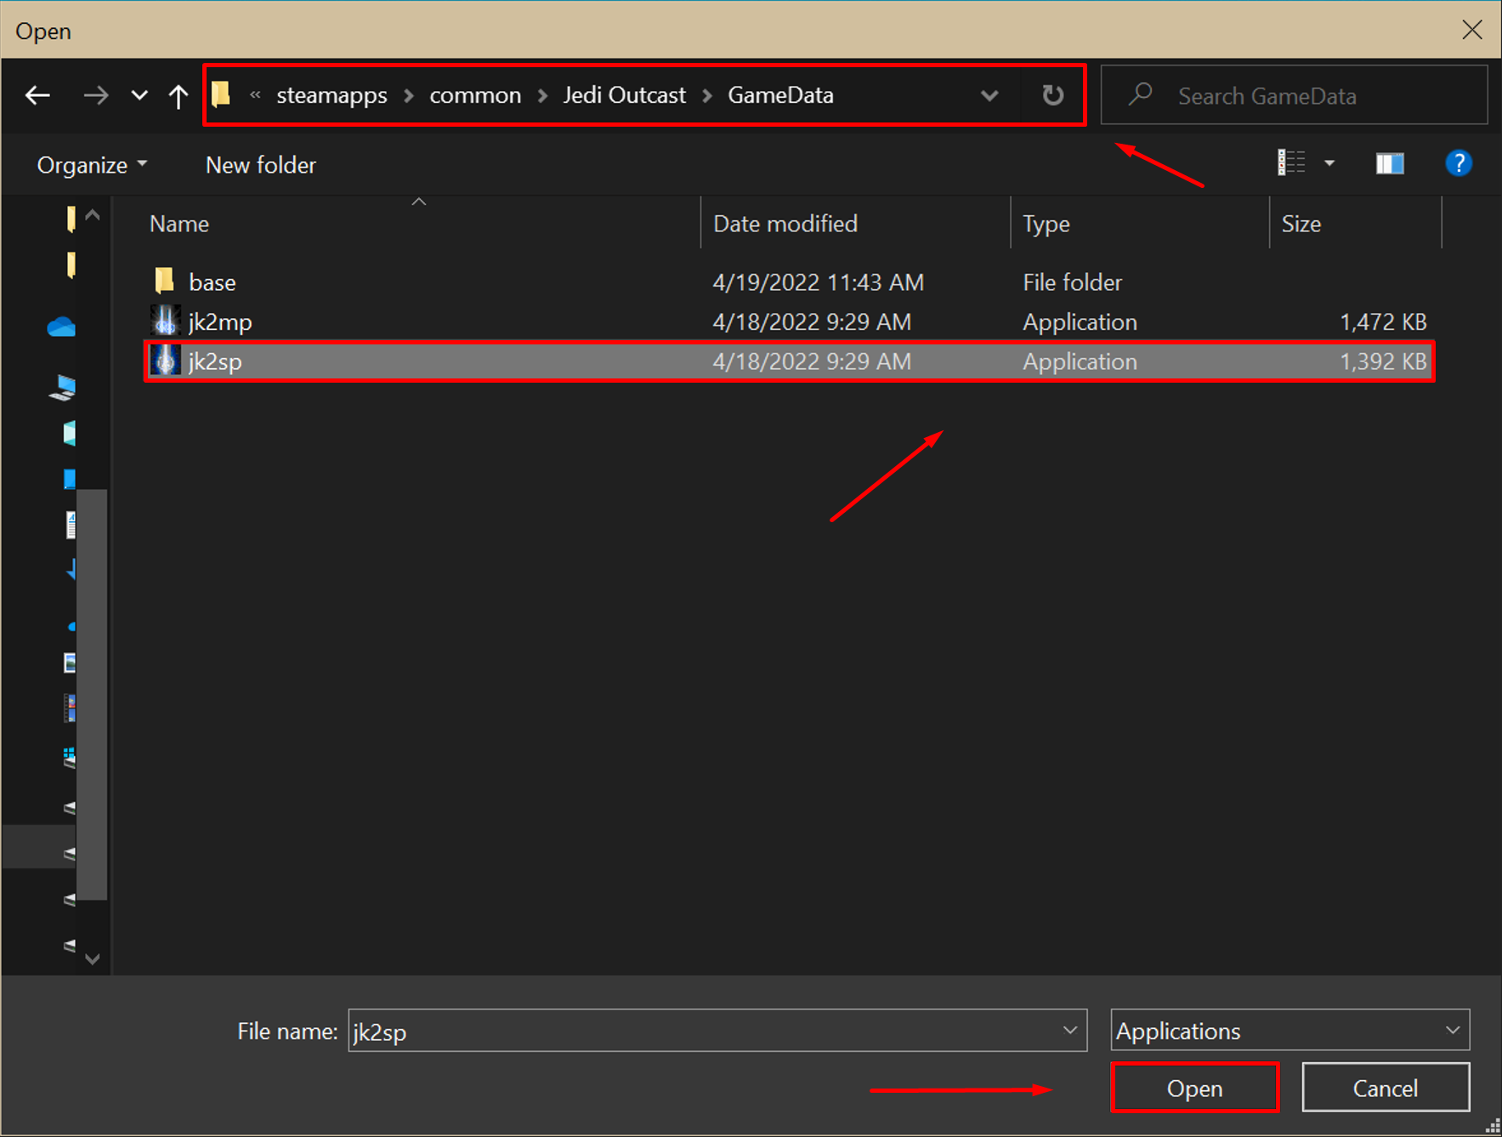The width and height of the screenshot is (1502, 1137).
Task: Click the 1,392 KB size cell
Action: tap(1383, 361)
